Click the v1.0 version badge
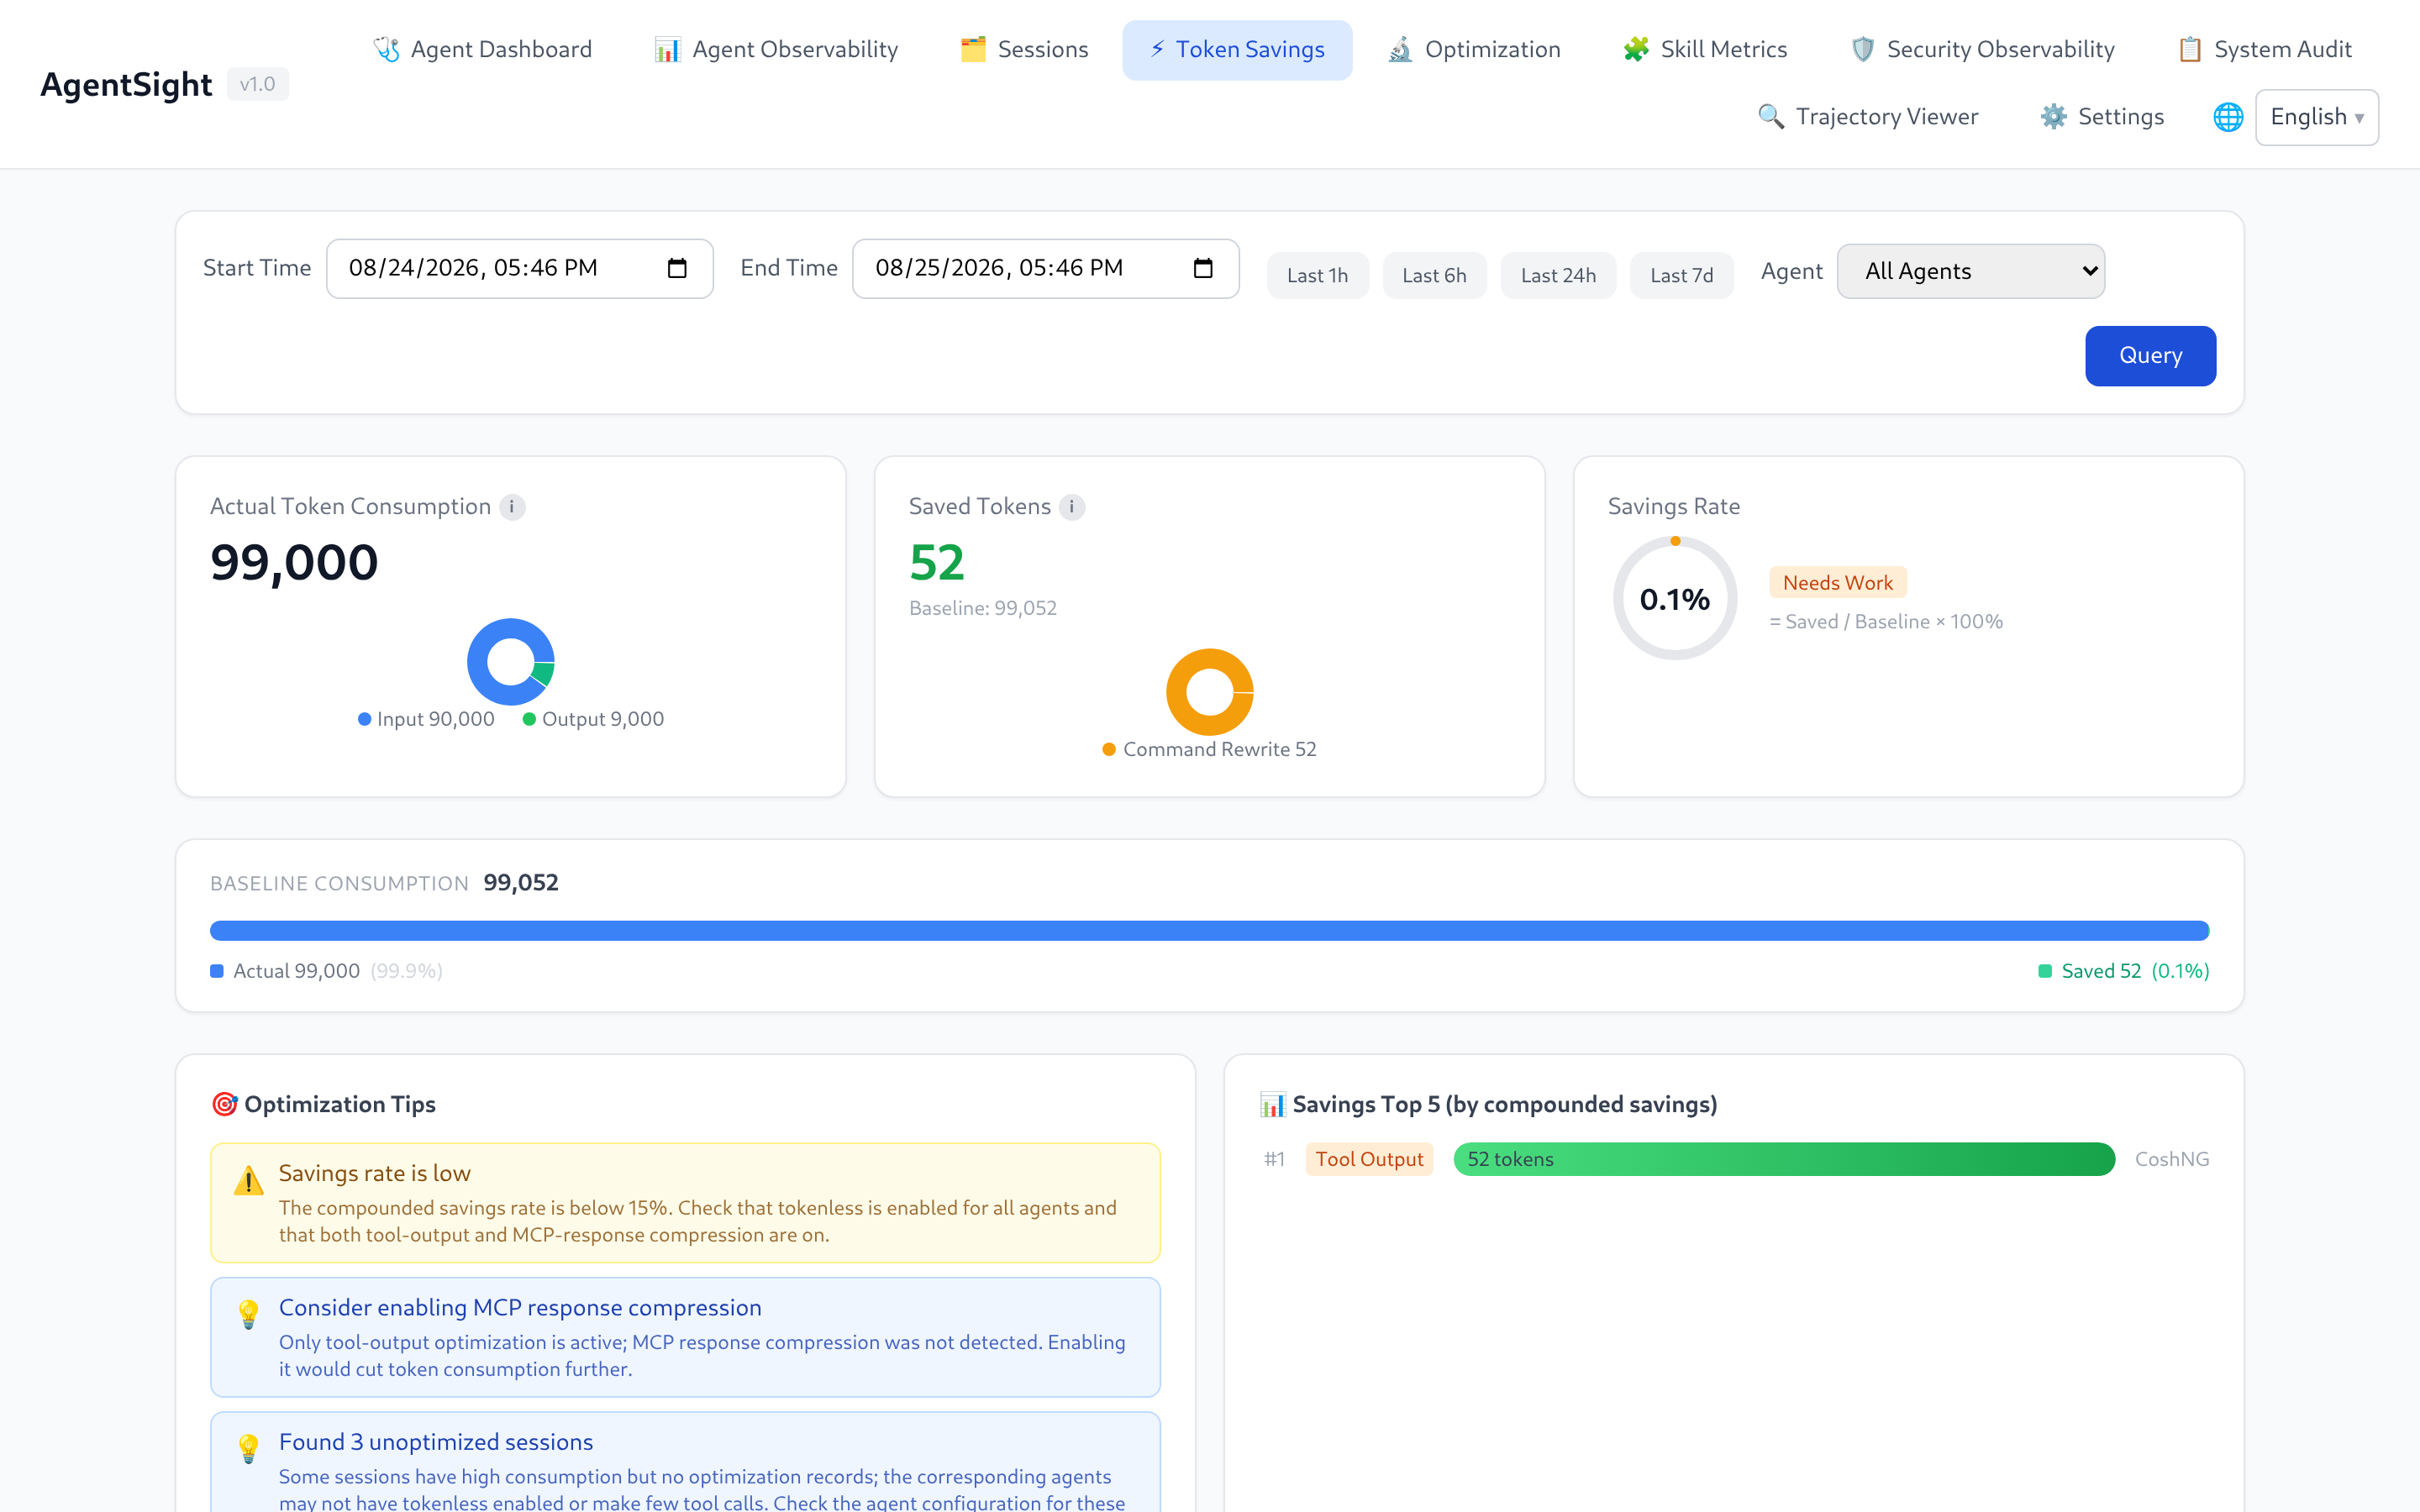The height and width of the screenshot is (1512, 2420). 257,84
